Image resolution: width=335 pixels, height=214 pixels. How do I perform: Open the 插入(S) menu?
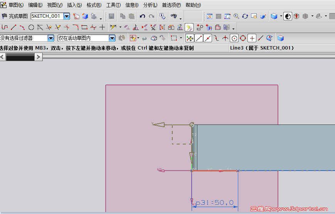coord(74,5)
